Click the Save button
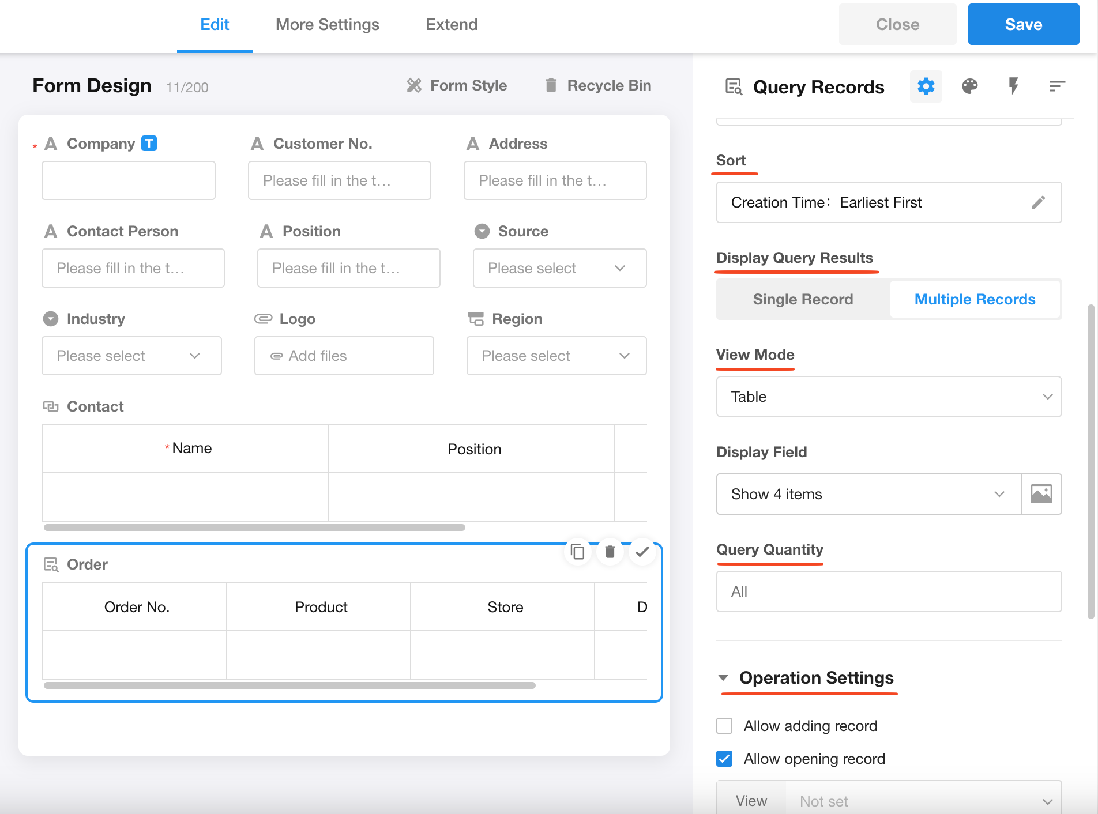This screenshot has height=814, width=1098. tap(1023, 25)
